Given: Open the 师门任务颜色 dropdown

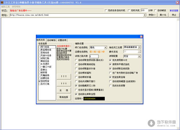Looking at the screenshot, I should pos(105,47).
